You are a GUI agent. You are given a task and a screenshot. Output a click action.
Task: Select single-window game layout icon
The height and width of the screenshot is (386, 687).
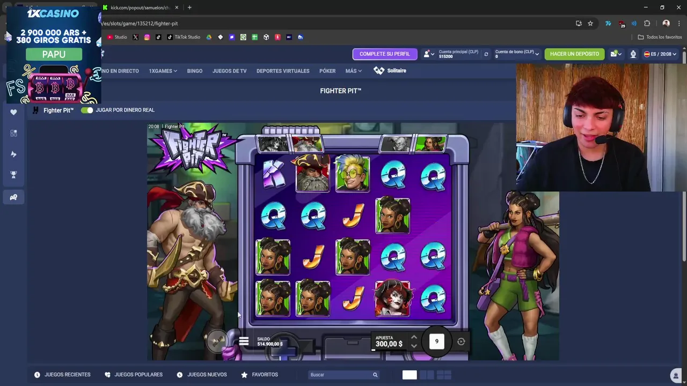pyautogui.click(x=410, y=375)
